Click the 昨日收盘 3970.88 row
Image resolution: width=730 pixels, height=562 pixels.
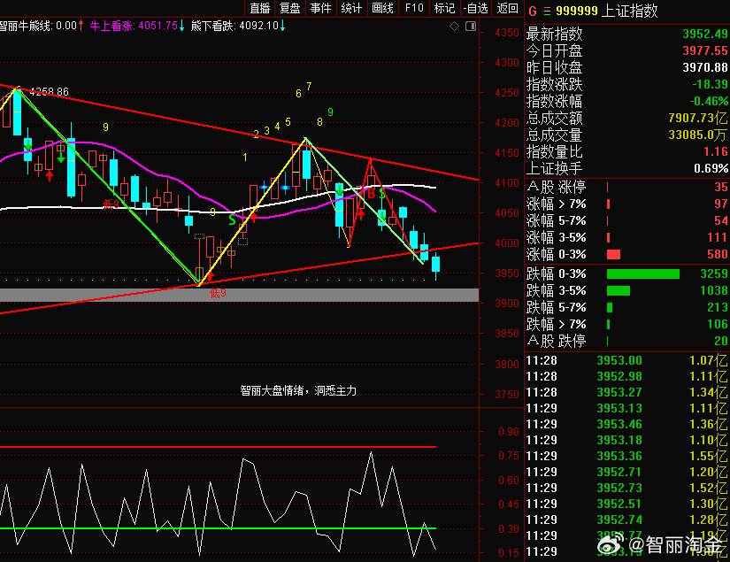[627, 67]
